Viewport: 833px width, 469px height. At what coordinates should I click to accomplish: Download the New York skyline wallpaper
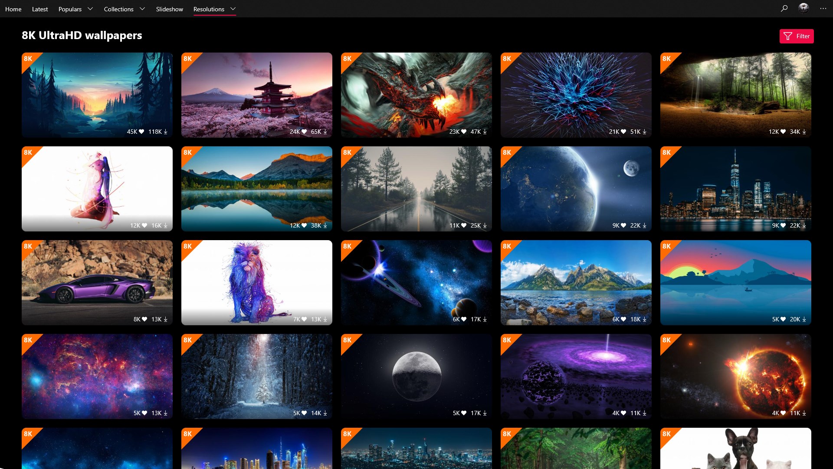tap(804, 225)
